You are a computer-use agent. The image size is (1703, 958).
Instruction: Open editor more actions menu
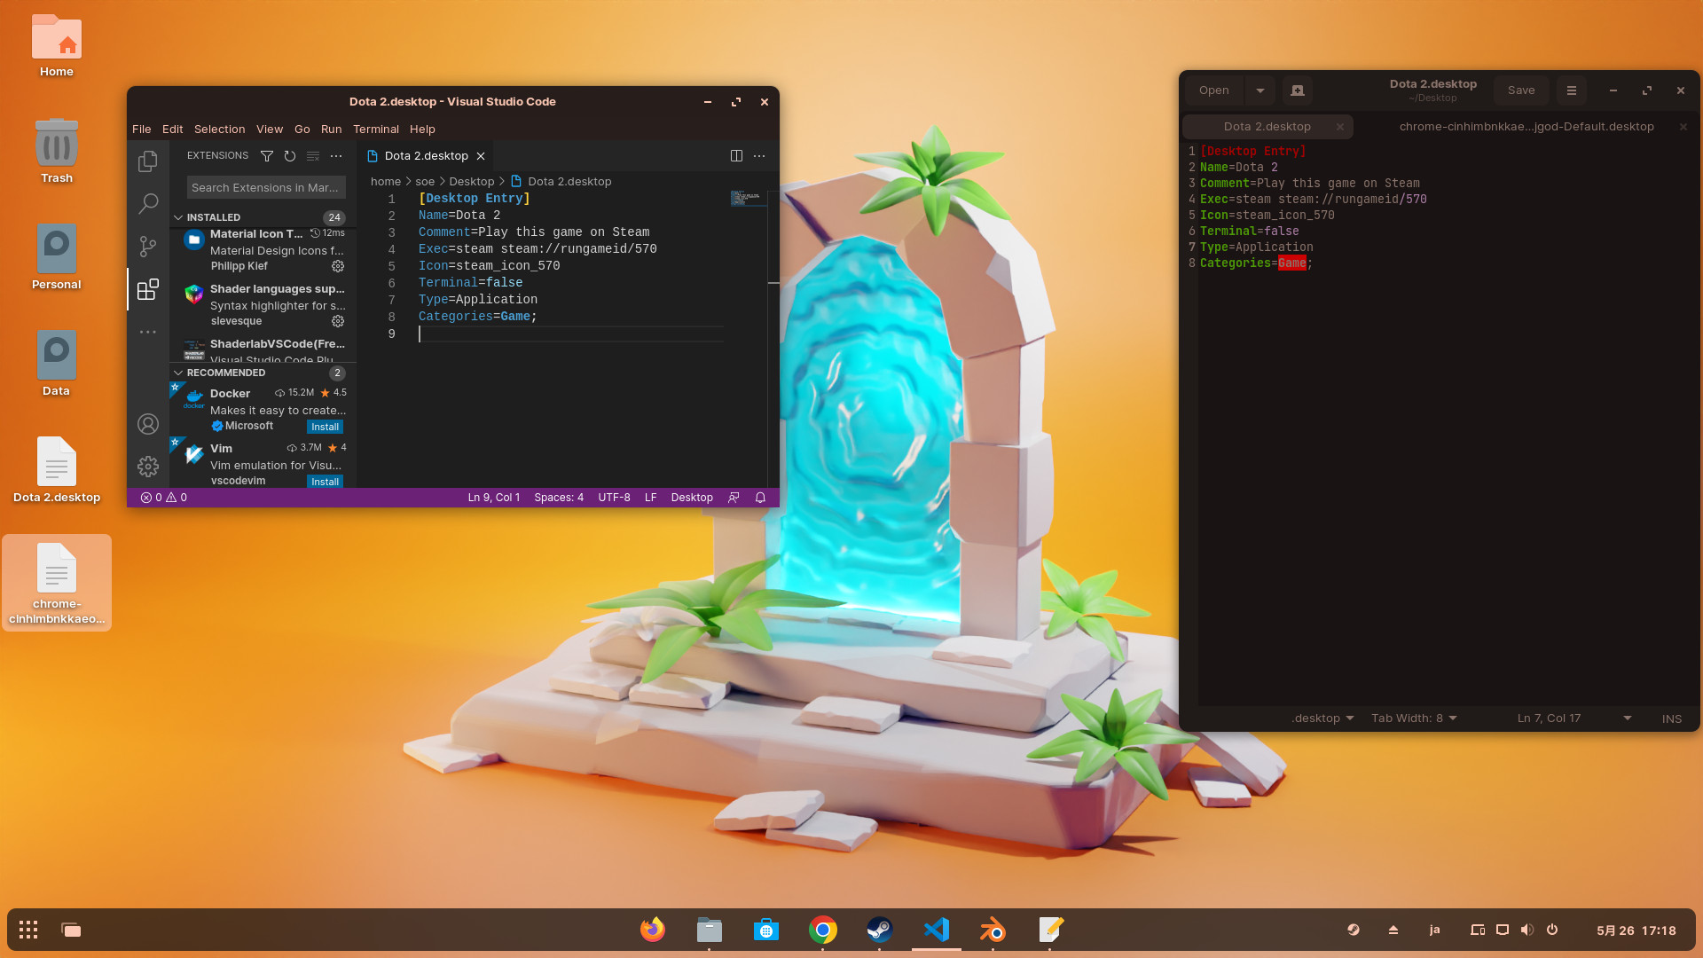759,156
